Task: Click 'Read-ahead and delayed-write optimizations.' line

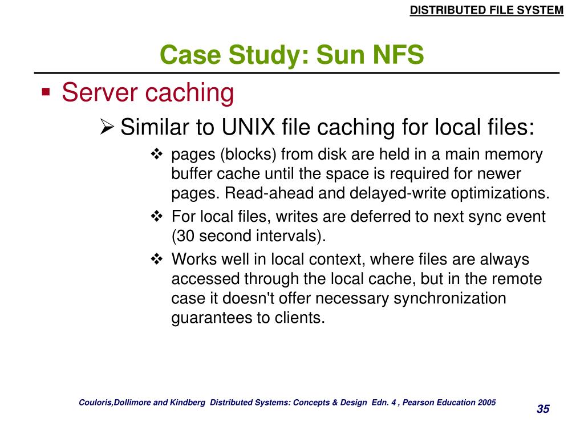Action: point(360,193)
